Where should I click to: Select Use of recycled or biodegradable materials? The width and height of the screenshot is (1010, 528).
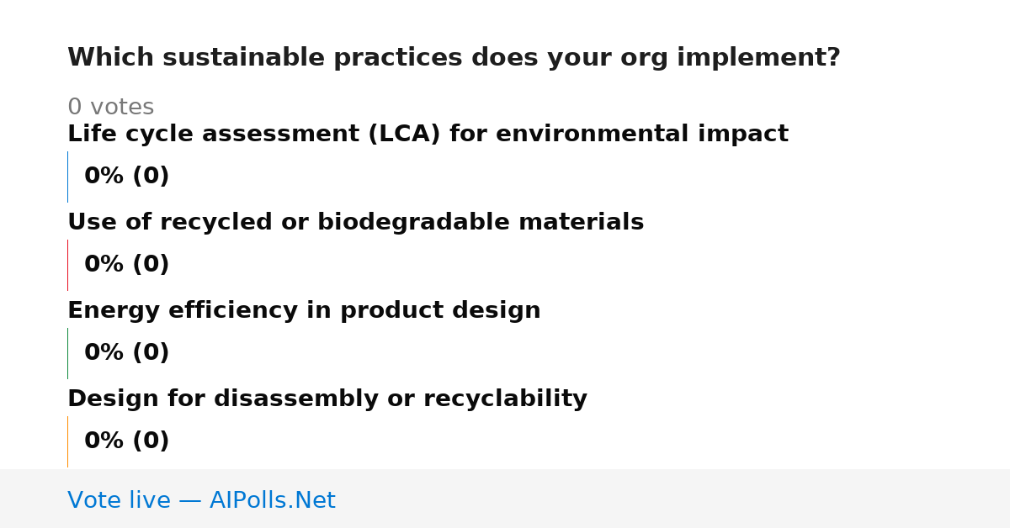[355, 223]
